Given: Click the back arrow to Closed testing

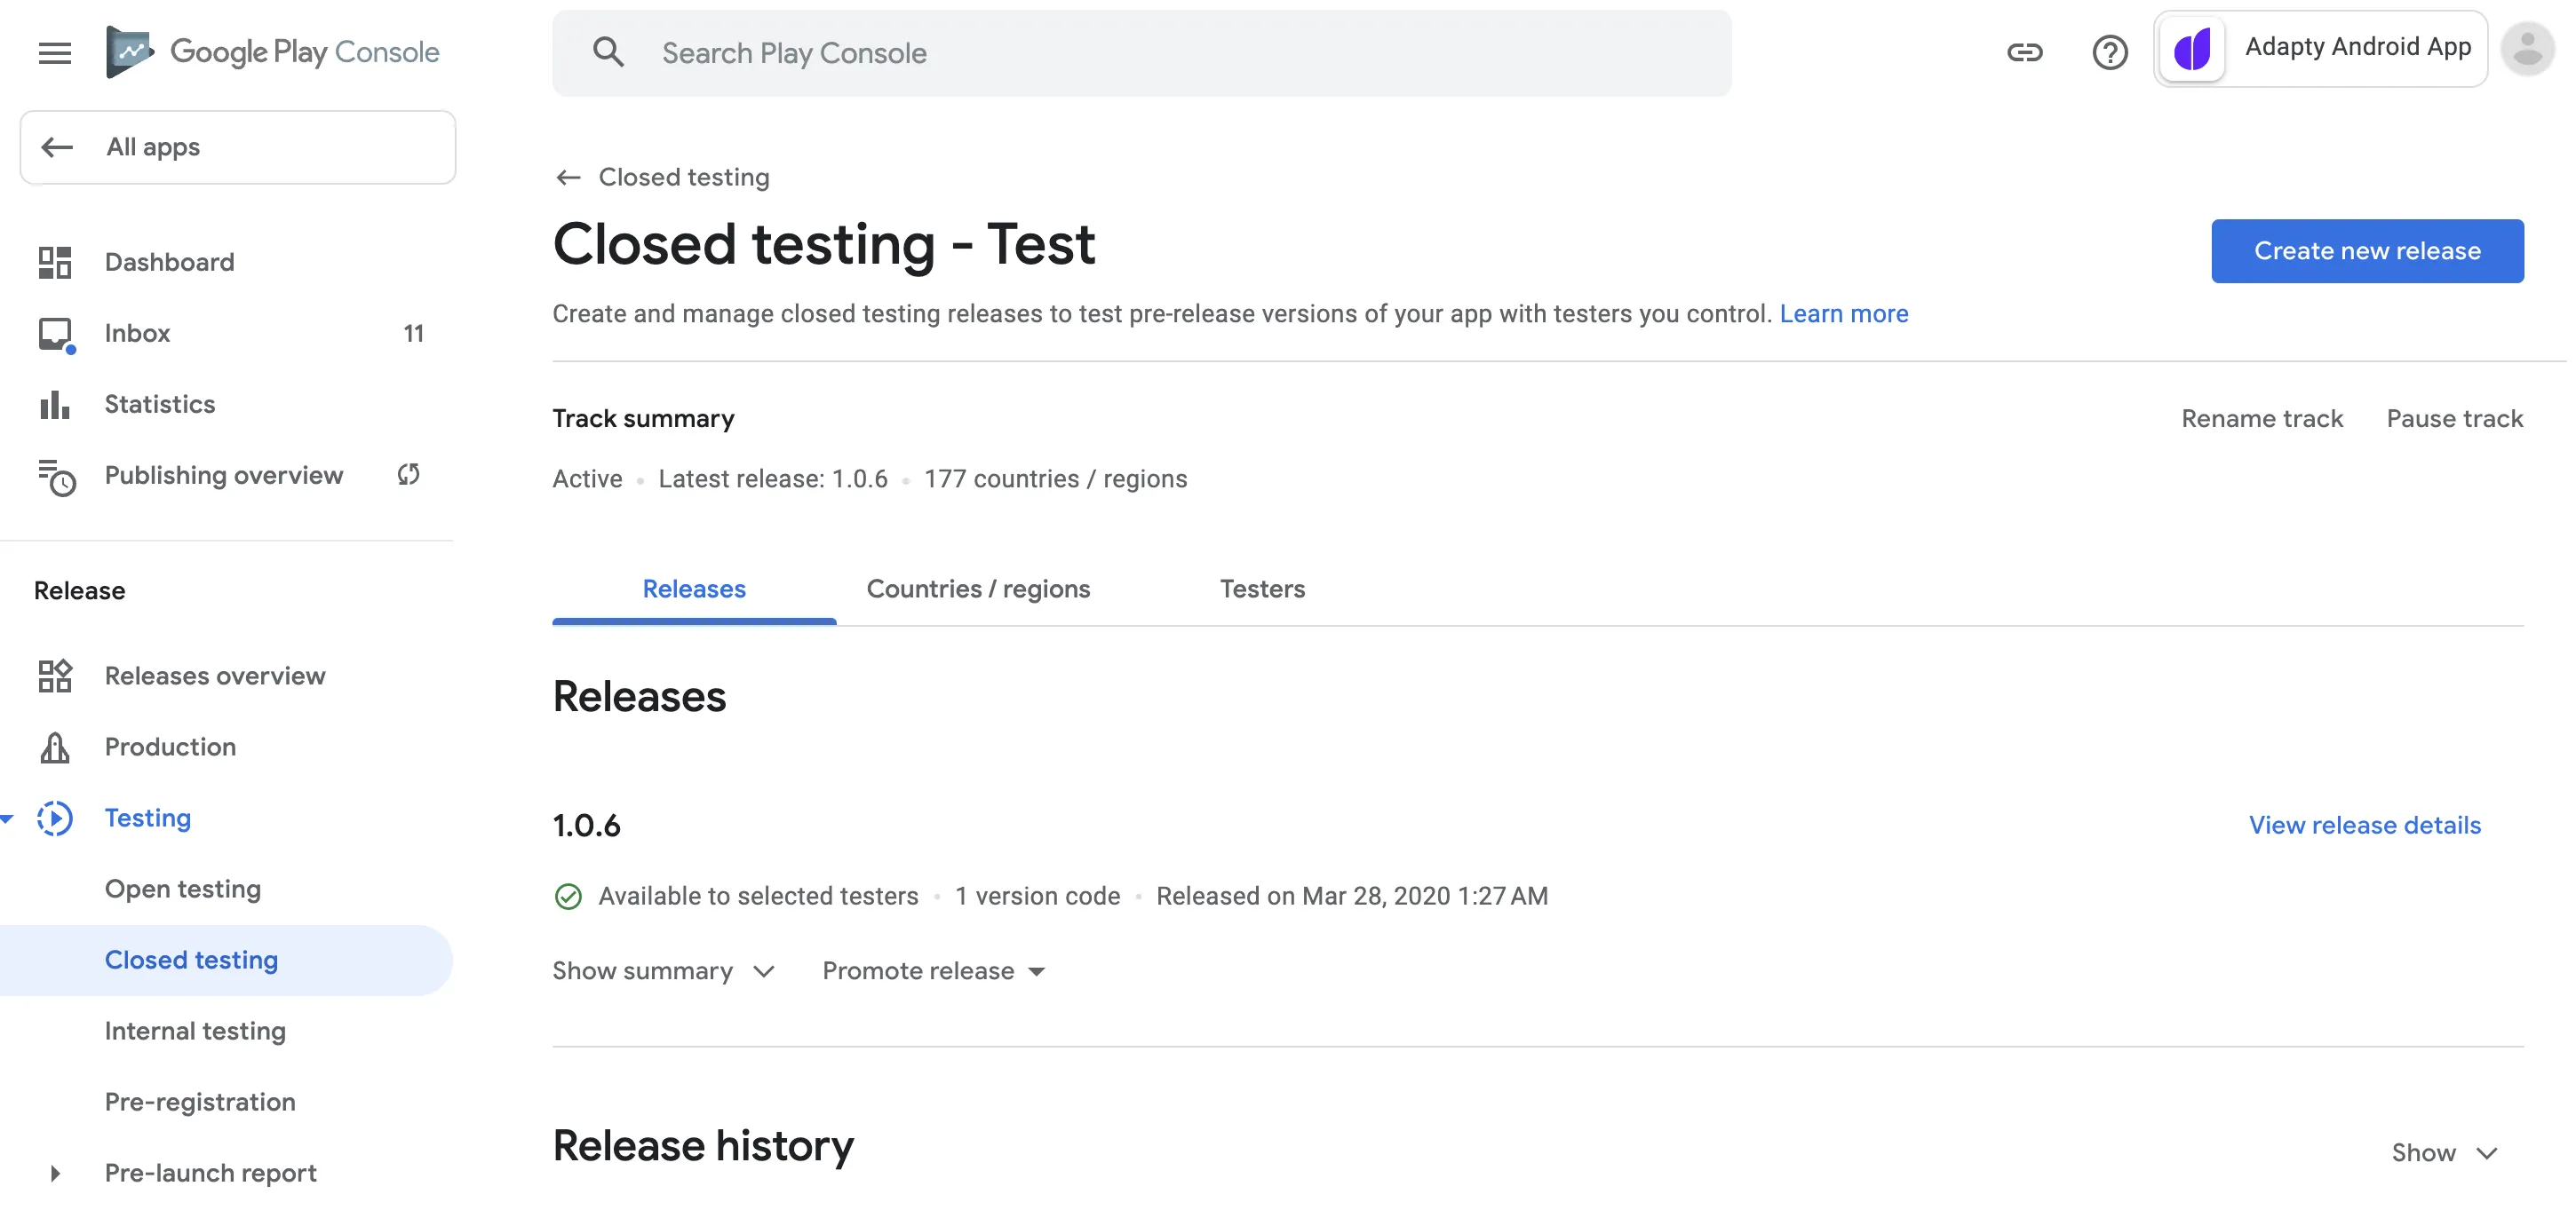Looking at the screenshot, I should pyautogui.click(x=568, y=178).
